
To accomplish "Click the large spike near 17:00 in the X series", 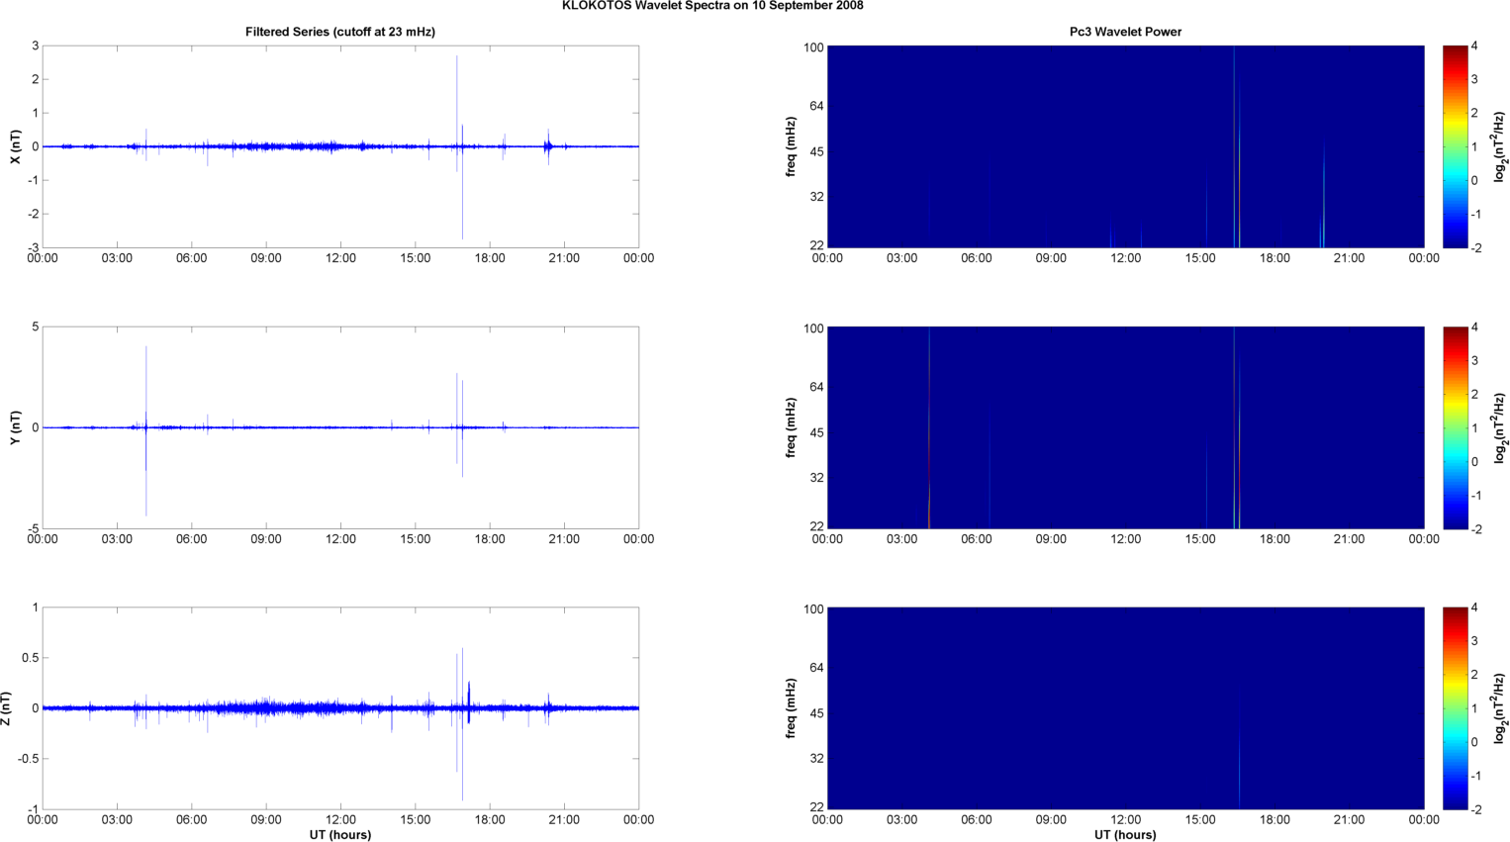I will (x=462, y=181).
